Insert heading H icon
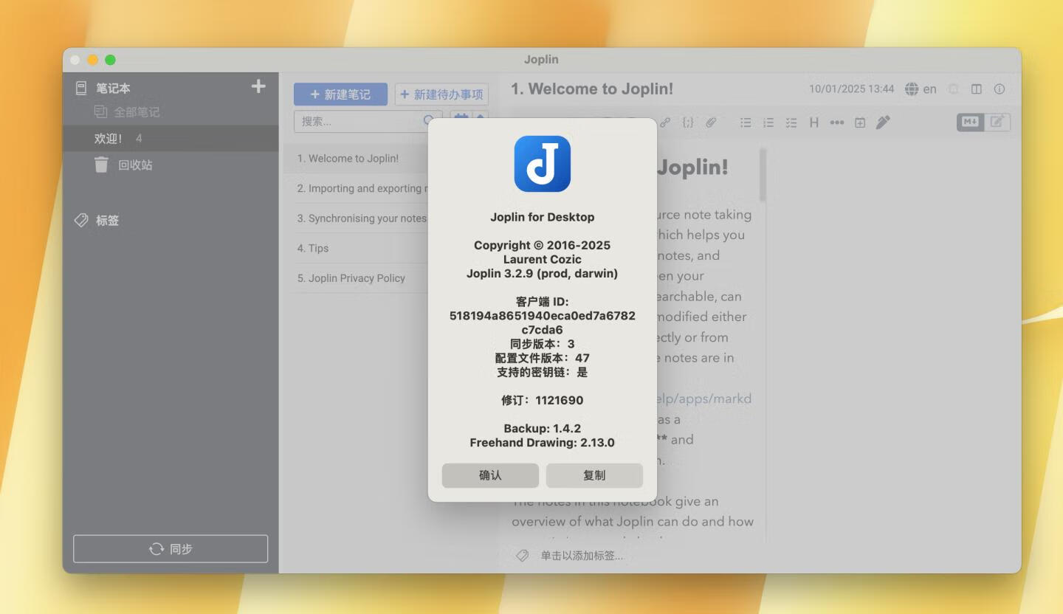 point(814,123)
